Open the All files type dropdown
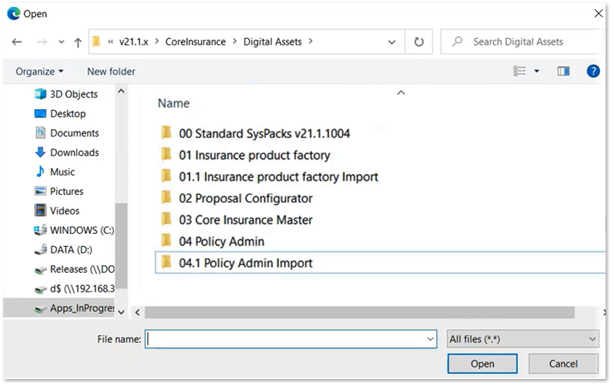Image resolution: width=614 pixels, height=387 pixels. [x=523, y=339]
